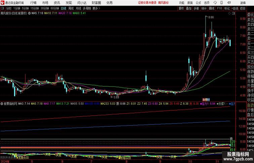Viewport: 254px width, 163px height.
Task: Open the 交易 menu
Action: click(x=109, y=3)
